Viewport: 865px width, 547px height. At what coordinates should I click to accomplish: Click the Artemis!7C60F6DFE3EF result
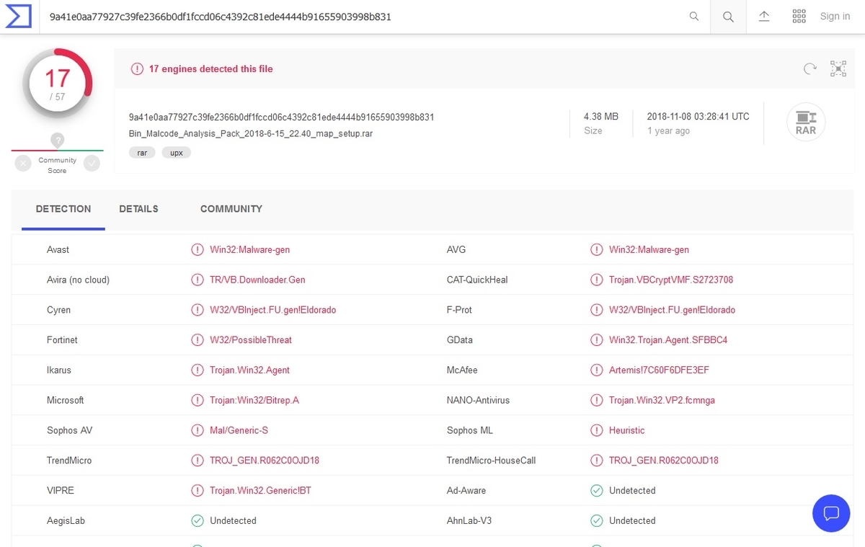click(659, 370)
